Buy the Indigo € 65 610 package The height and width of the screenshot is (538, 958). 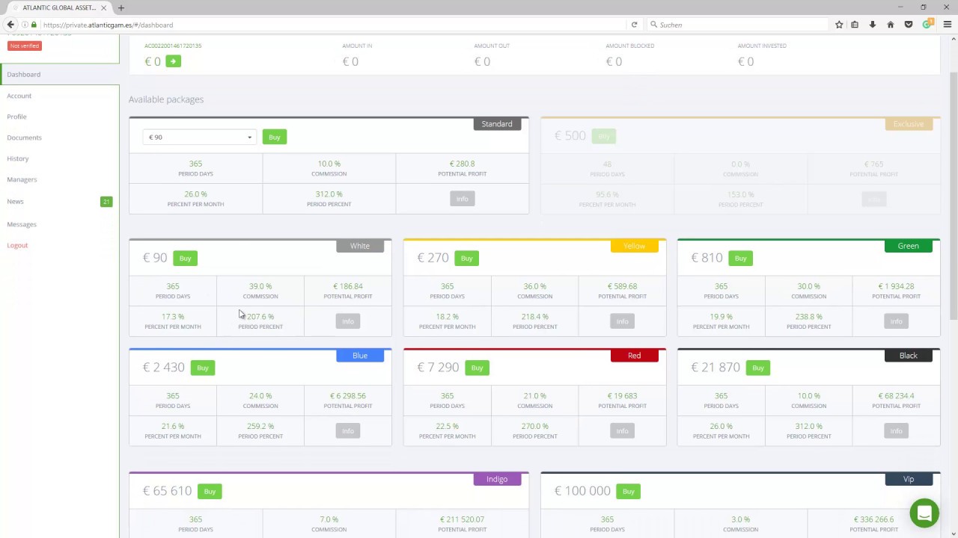pyautogui.click(x=210, y=491)
